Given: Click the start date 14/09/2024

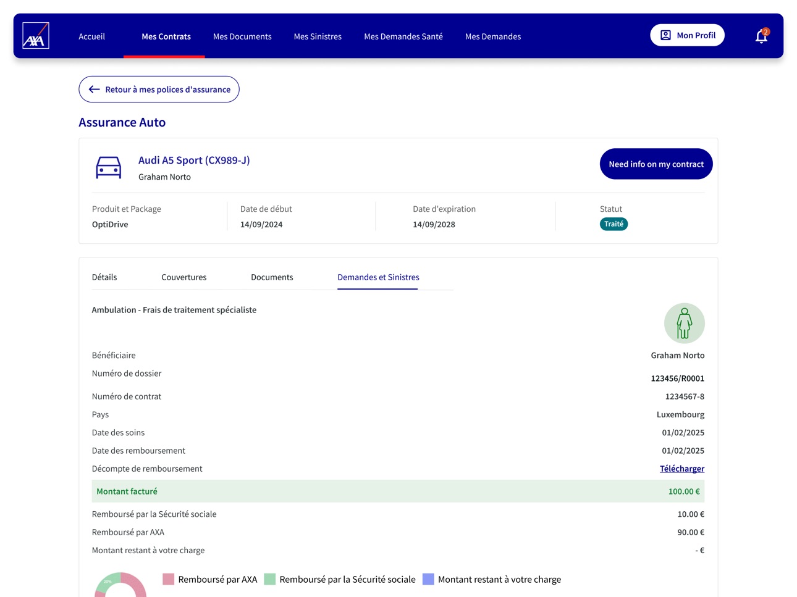Looking at the screenshot, I should coord(261,225).
